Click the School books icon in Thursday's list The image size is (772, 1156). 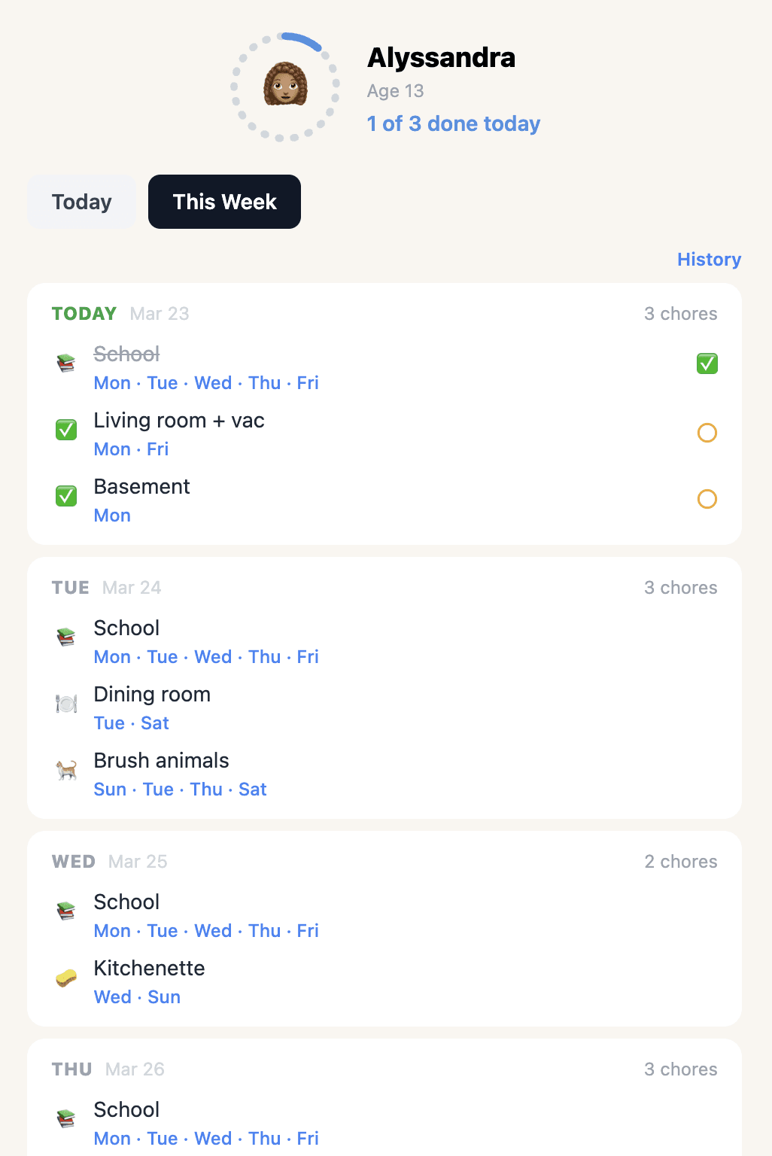[66, 1119]
